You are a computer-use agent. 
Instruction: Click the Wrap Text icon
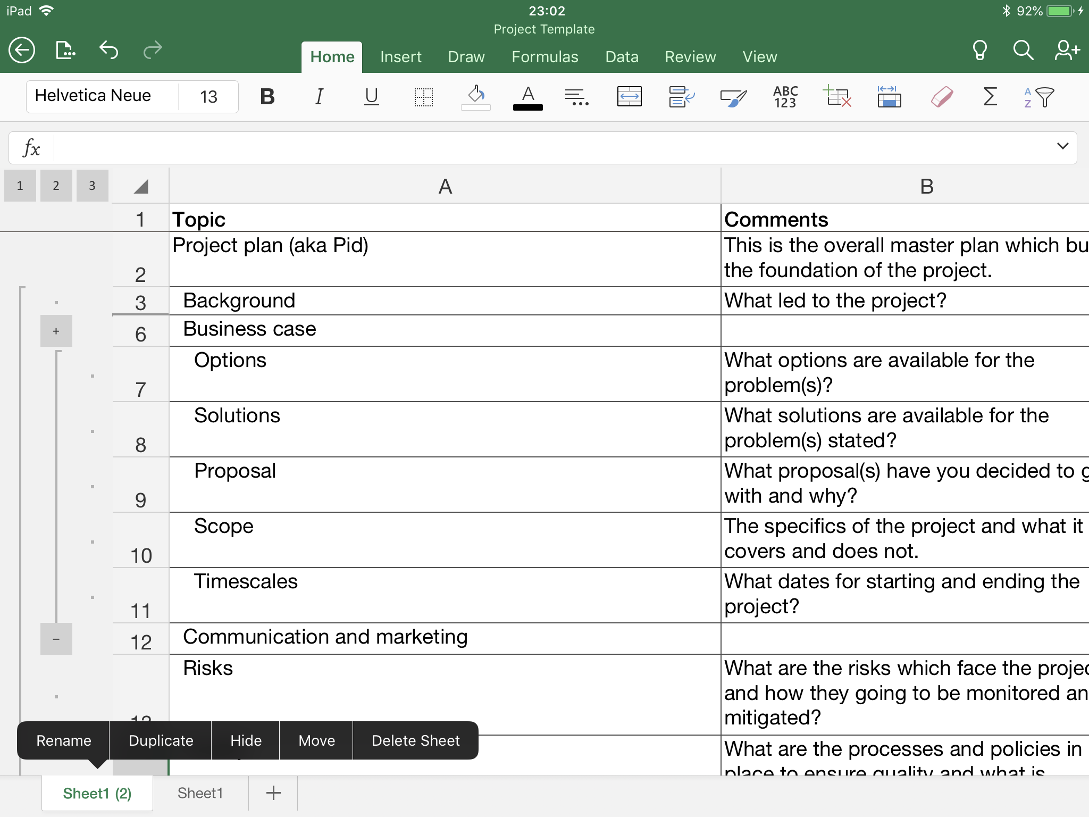point(681,97)
